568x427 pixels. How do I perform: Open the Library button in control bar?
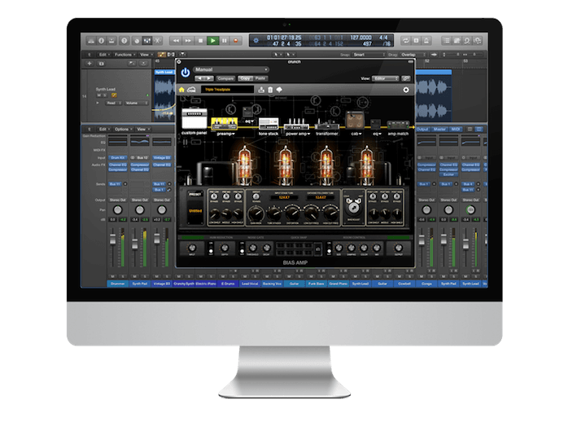click(91, 41)
